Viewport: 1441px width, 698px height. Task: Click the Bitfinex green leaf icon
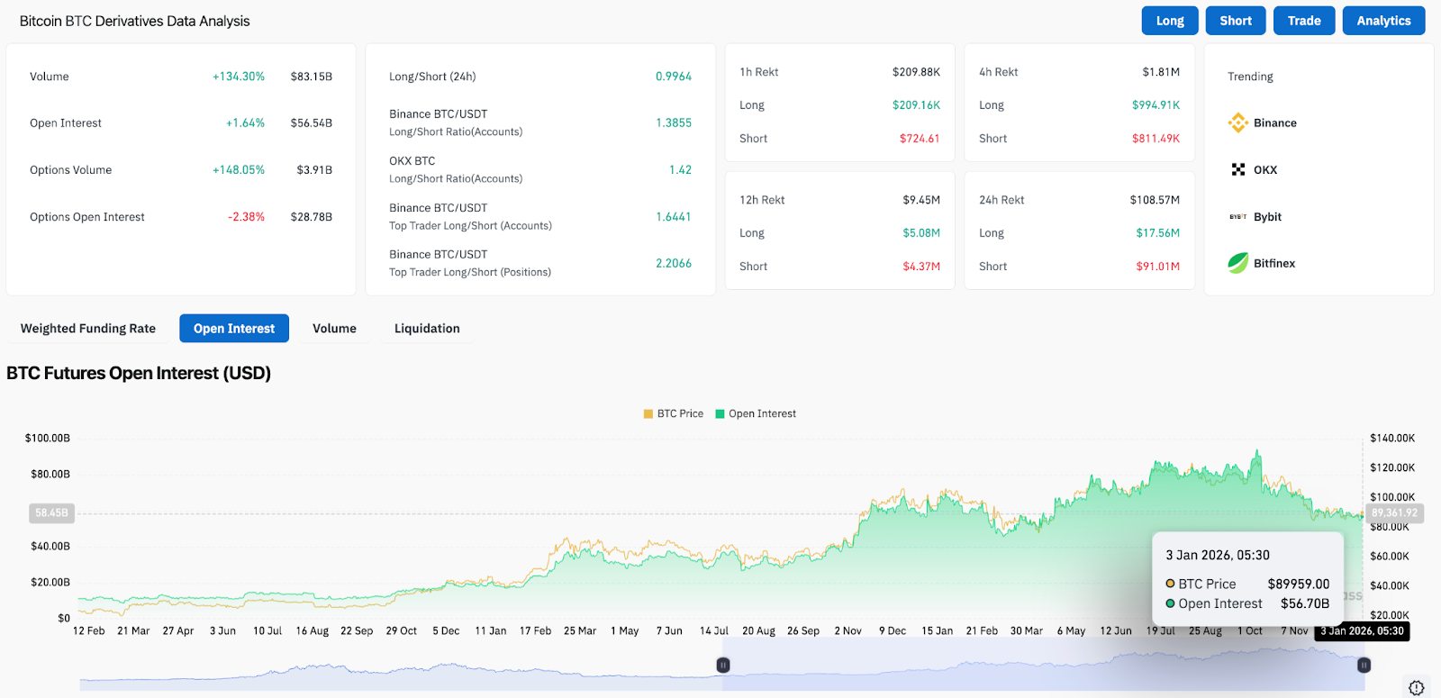(x=1237, y=263)
